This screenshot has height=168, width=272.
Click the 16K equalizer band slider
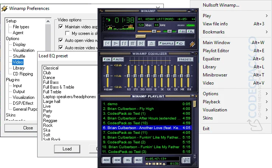coord(188,76)
